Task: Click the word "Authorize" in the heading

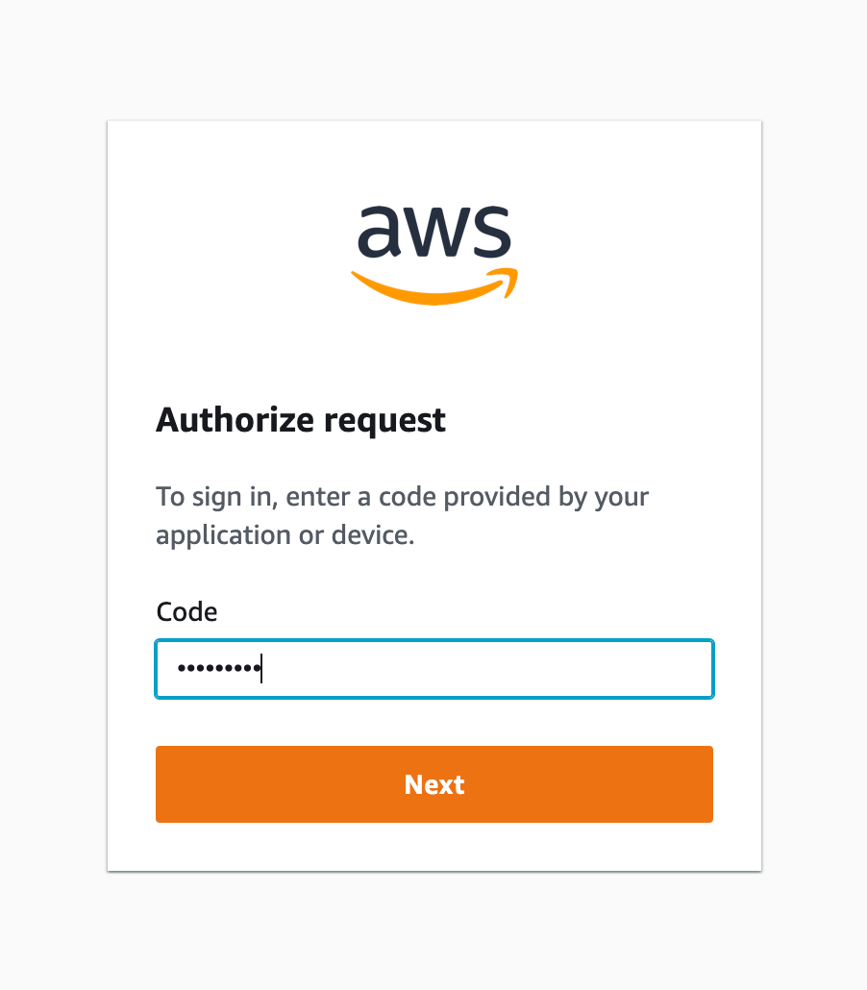Action: click(x=235, y=419)
